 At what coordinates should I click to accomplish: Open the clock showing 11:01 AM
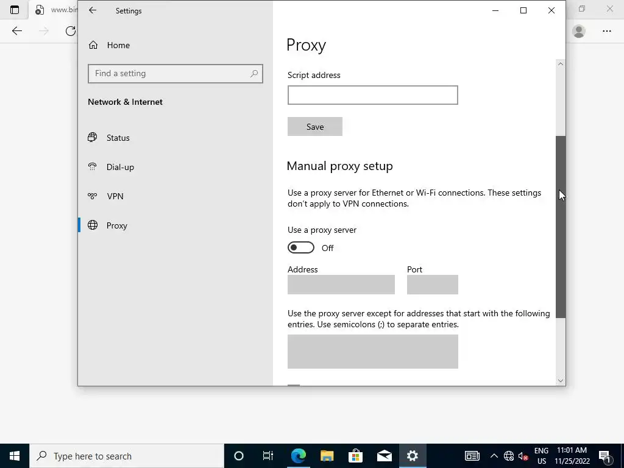click(572, 456)
